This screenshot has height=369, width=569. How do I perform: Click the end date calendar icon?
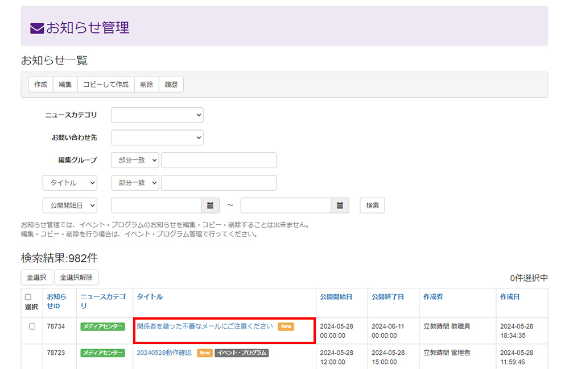pos(340,206)
